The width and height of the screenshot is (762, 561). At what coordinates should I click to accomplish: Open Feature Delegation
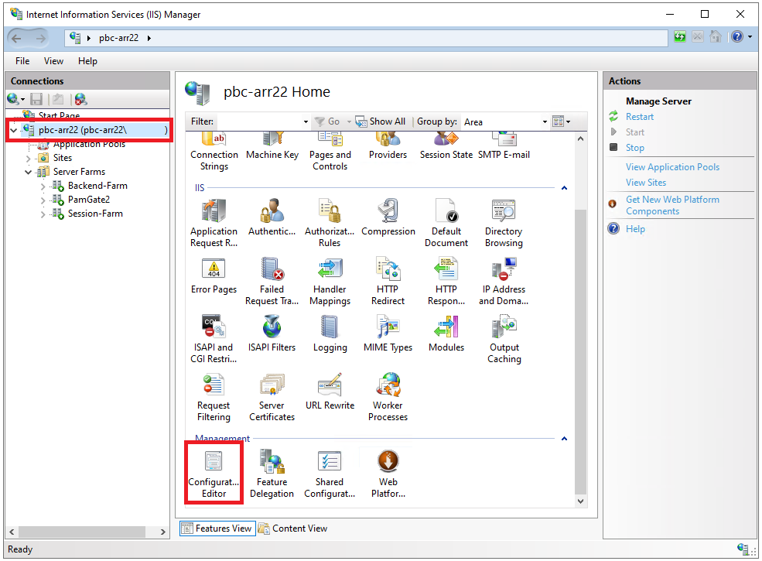tap(272, 474)
